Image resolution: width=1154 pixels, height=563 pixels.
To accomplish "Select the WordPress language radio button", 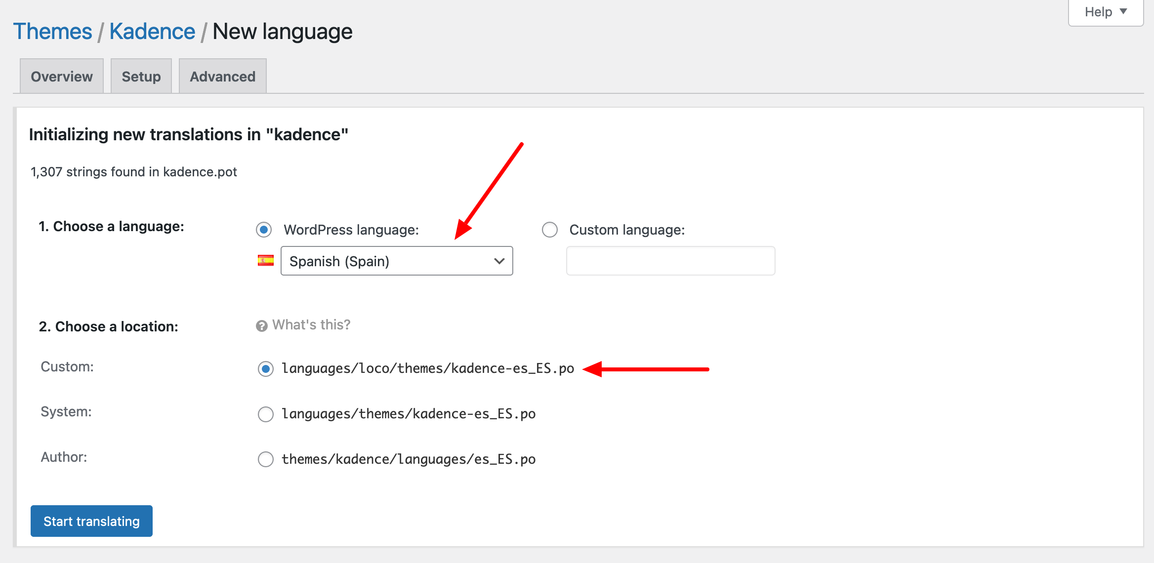I will tap(264, 230).
